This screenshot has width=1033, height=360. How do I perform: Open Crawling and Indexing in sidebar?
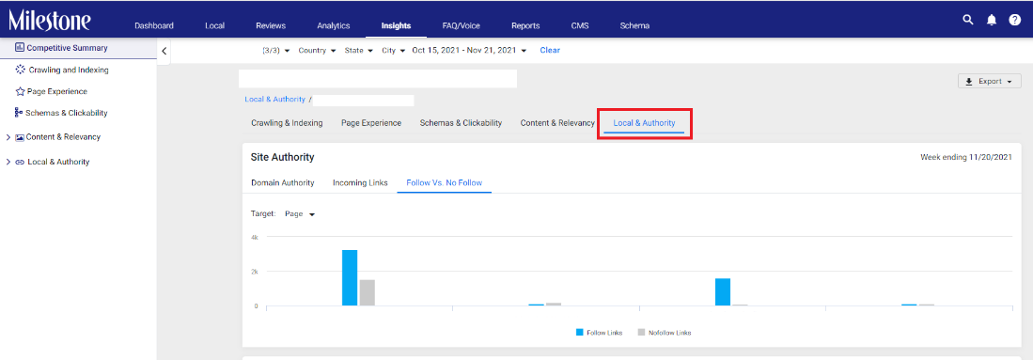tap(69, 70)
